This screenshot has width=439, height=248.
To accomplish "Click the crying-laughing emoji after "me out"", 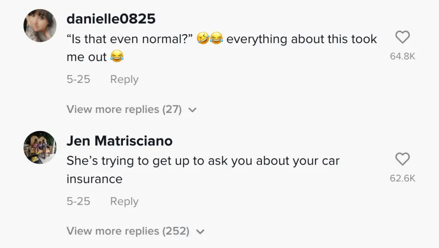I will point(117,57).
